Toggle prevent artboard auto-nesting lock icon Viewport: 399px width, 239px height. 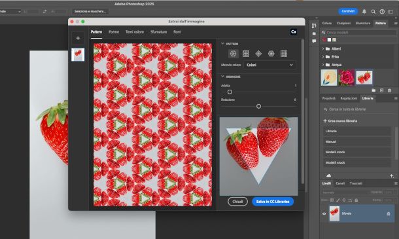(x=350, y=200)
